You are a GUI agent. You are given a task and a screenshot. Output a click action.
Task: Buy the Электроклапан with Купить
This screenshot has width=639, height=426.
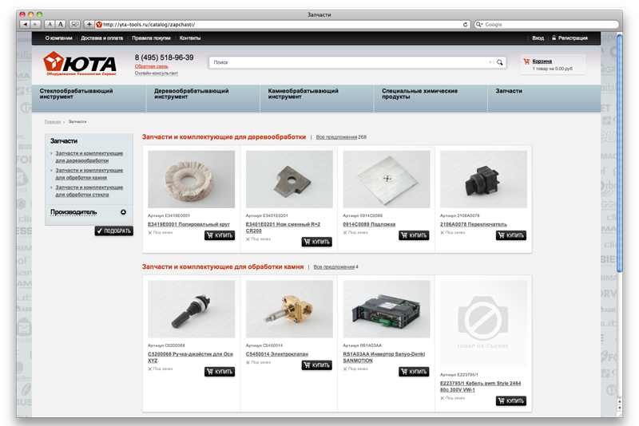(x=316, y=365)
